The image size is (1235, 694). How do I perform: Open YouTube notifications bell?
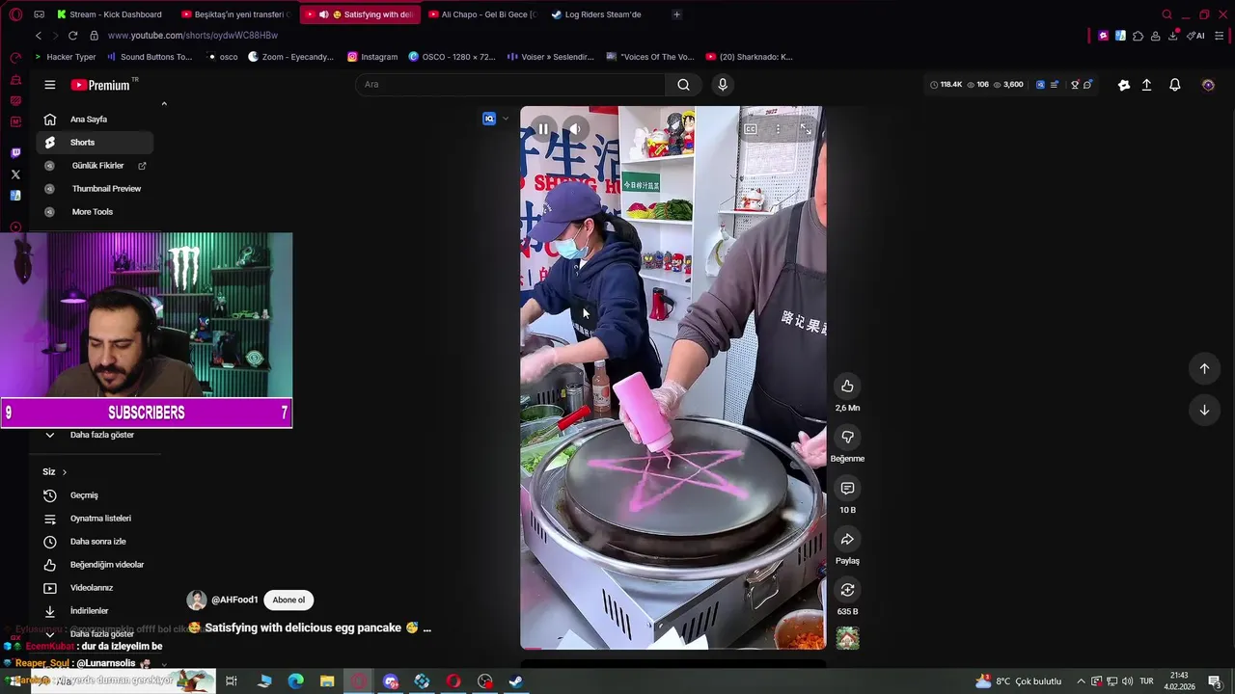1175,85
